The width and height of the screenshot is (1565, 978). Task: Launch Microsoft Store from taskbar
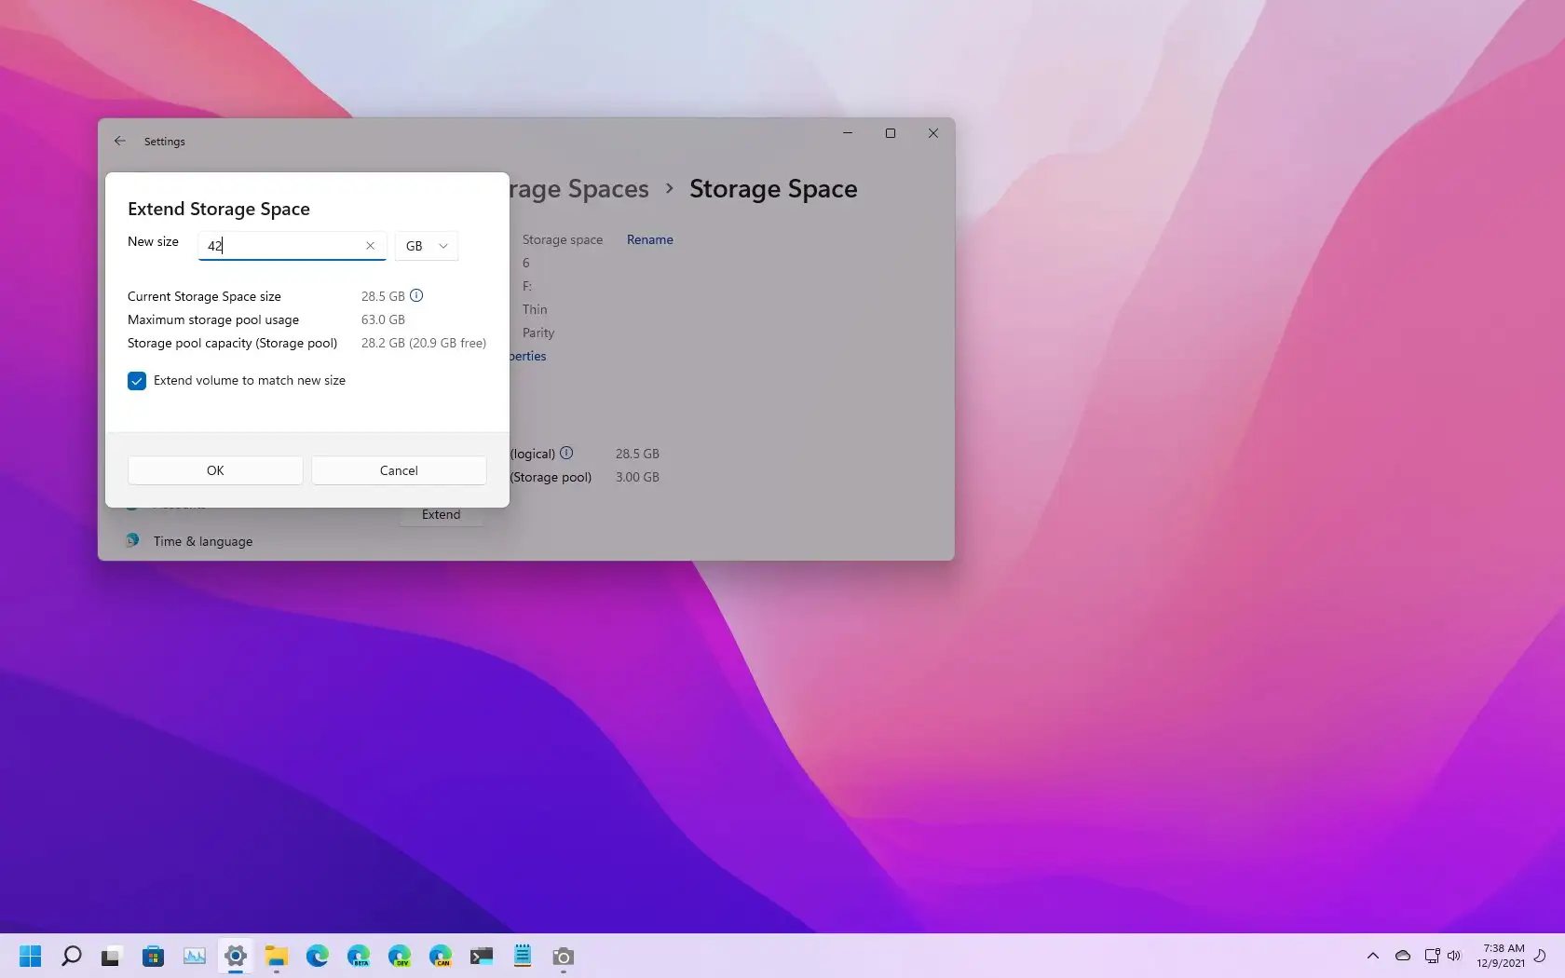pos(153,957)
